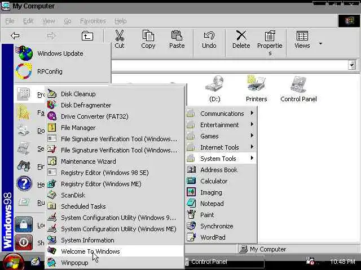Screen dimensions: 361x270
Task: Switch to Control Panel taskbar button
Action: pos(224,262)
